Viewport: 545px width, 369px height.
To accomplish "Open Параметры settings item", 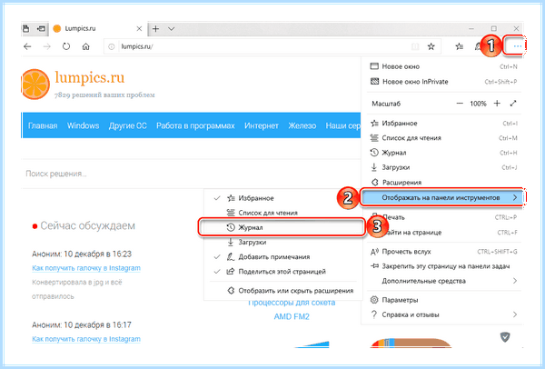I will point(444,300).
